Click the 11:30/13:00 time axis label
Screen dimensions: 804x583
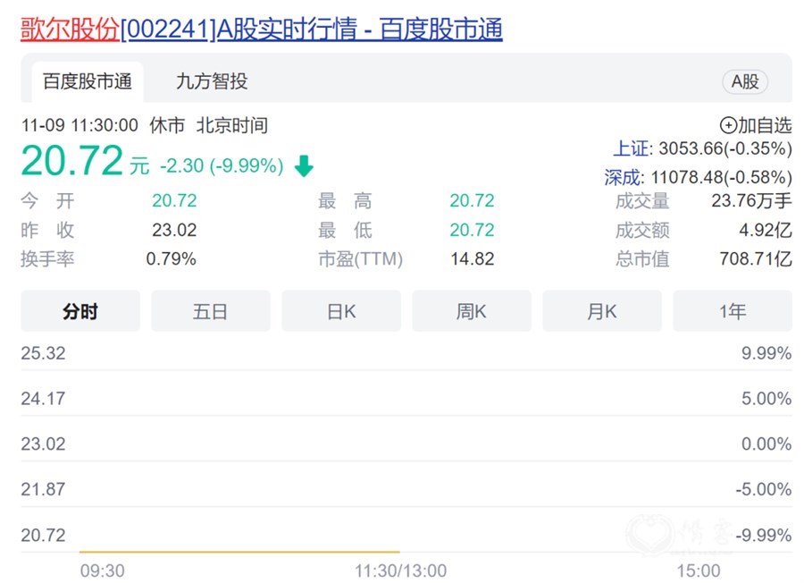tap(400, 570)
